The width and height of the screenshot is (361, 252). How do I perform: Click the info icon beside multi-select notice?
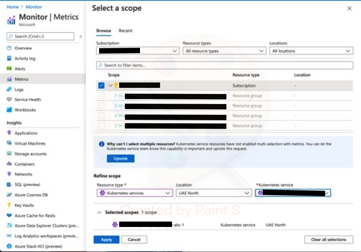101,144
